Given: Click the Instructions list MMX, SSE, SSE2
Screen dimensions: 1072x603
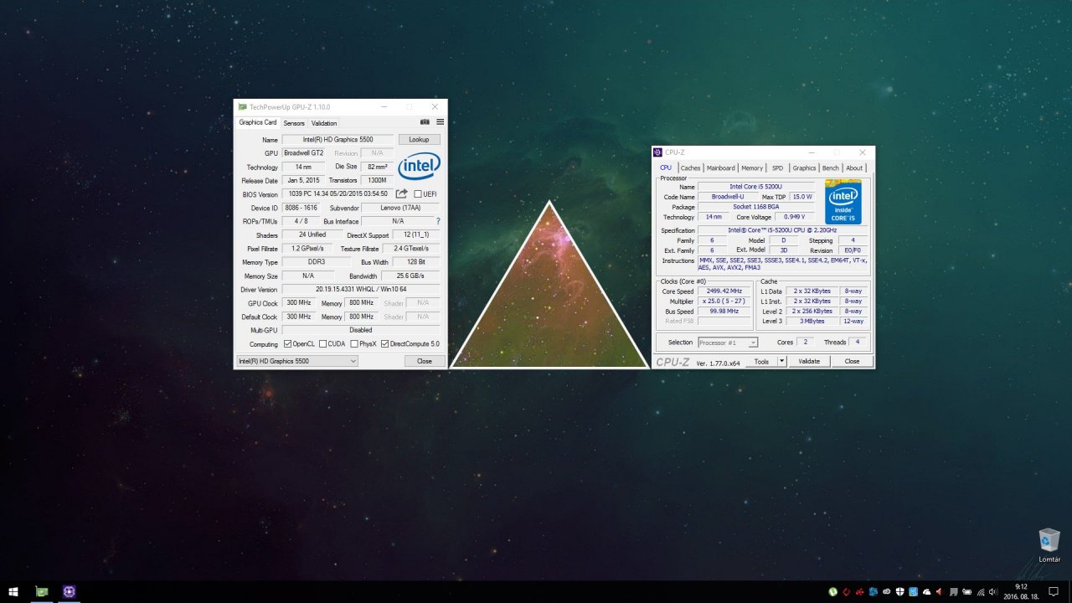Looking at the screenshot, I should point(782,264).
